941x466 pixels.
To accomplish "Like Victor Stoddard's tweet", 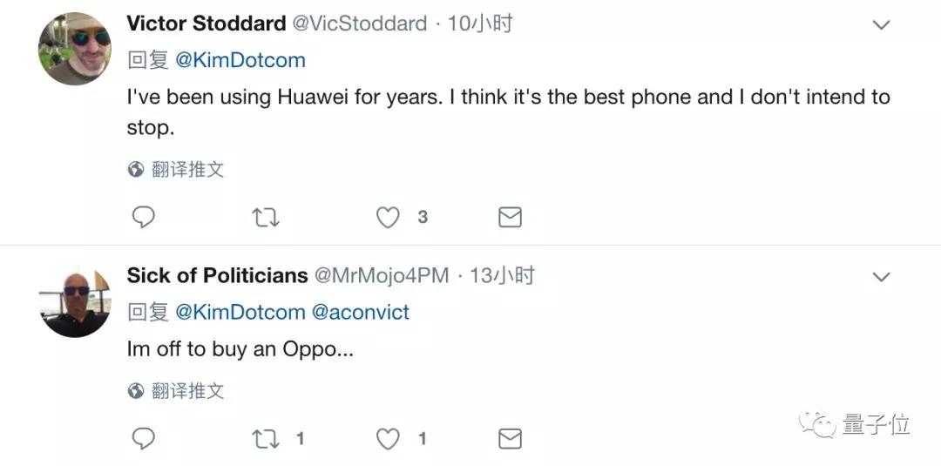I will [388, 217].
